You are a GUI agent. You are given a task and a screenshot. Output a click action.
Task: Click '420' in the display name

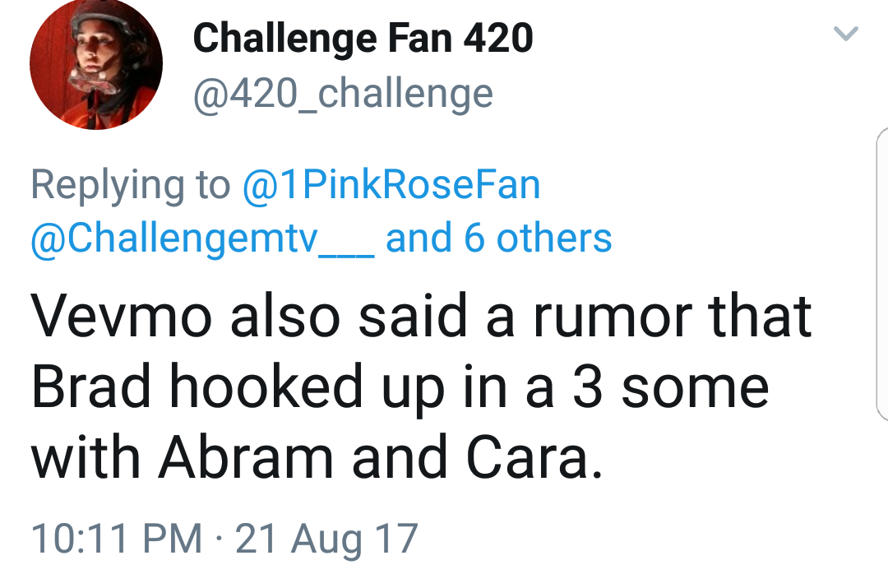pyautogui.click(x=498, y=38)
